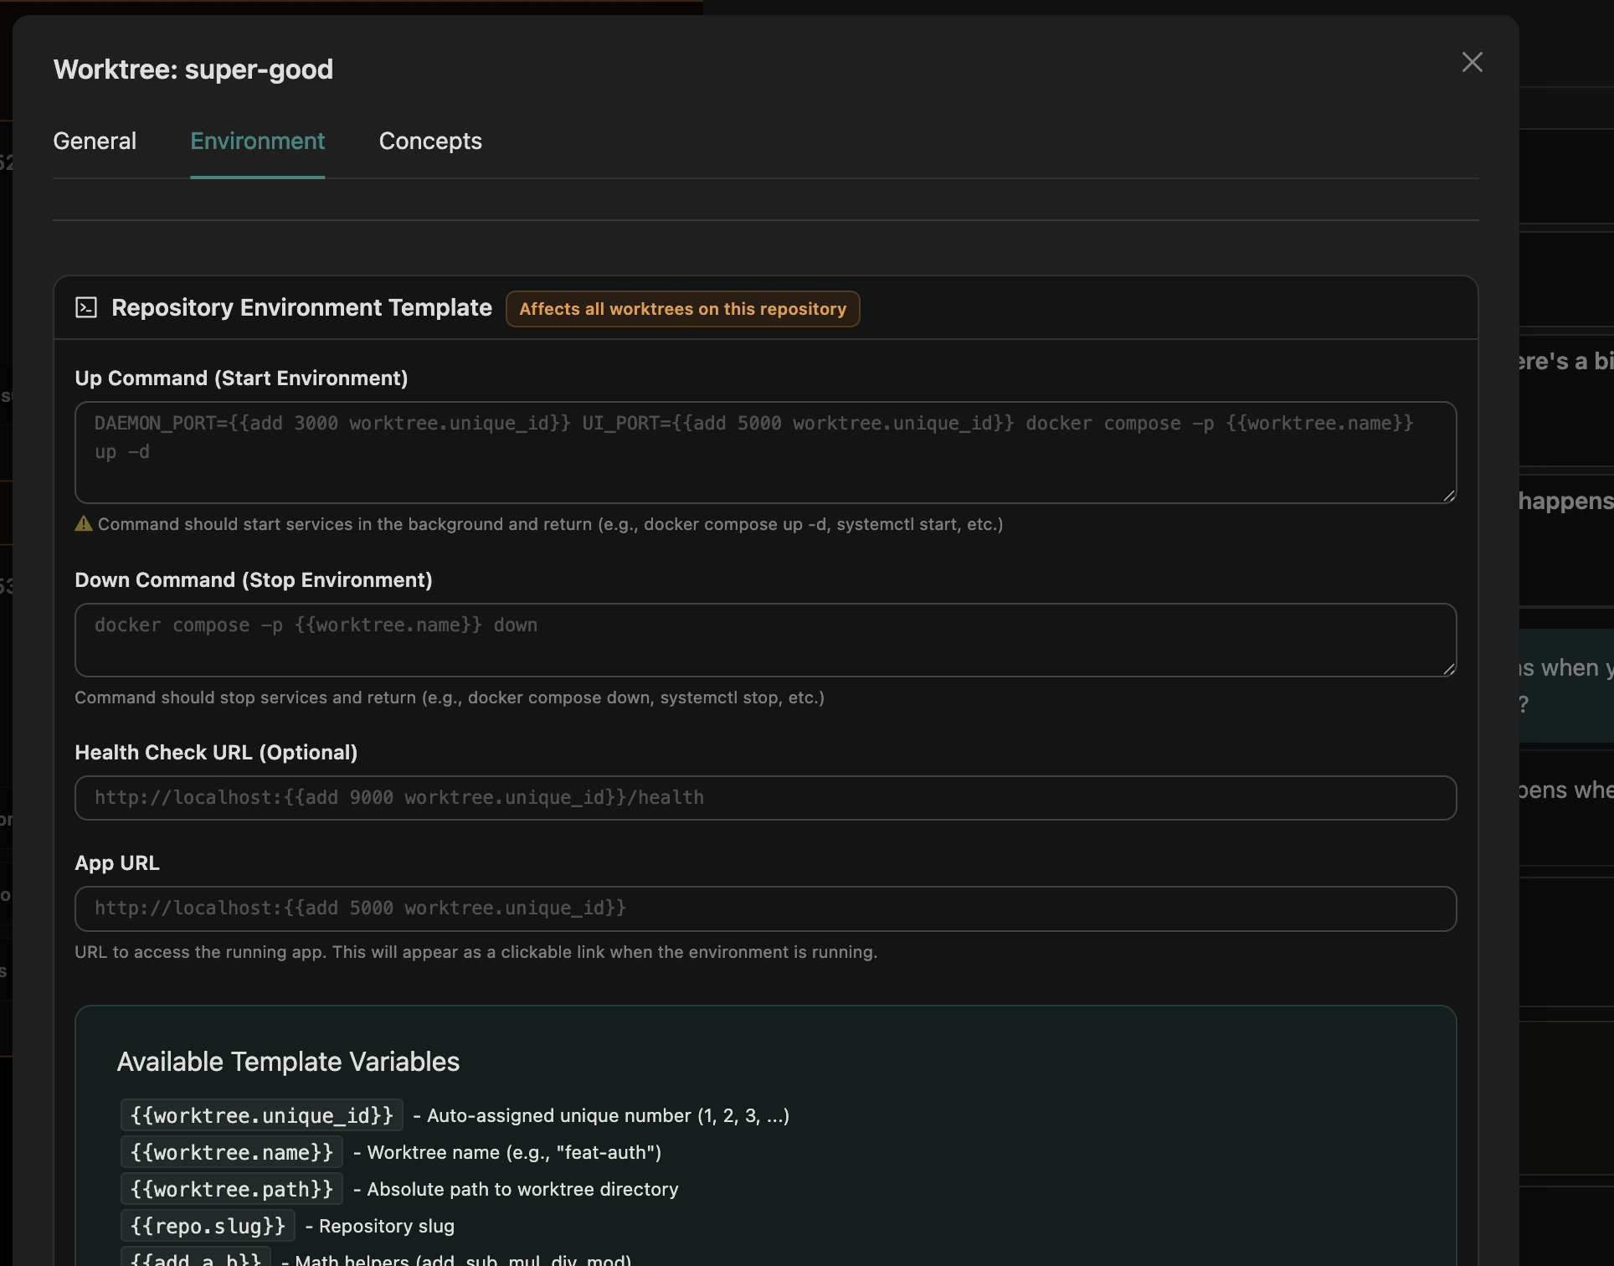Click the warning triangle under the Up Command field
This screenshot has width=1614, height=1266.
83,523
